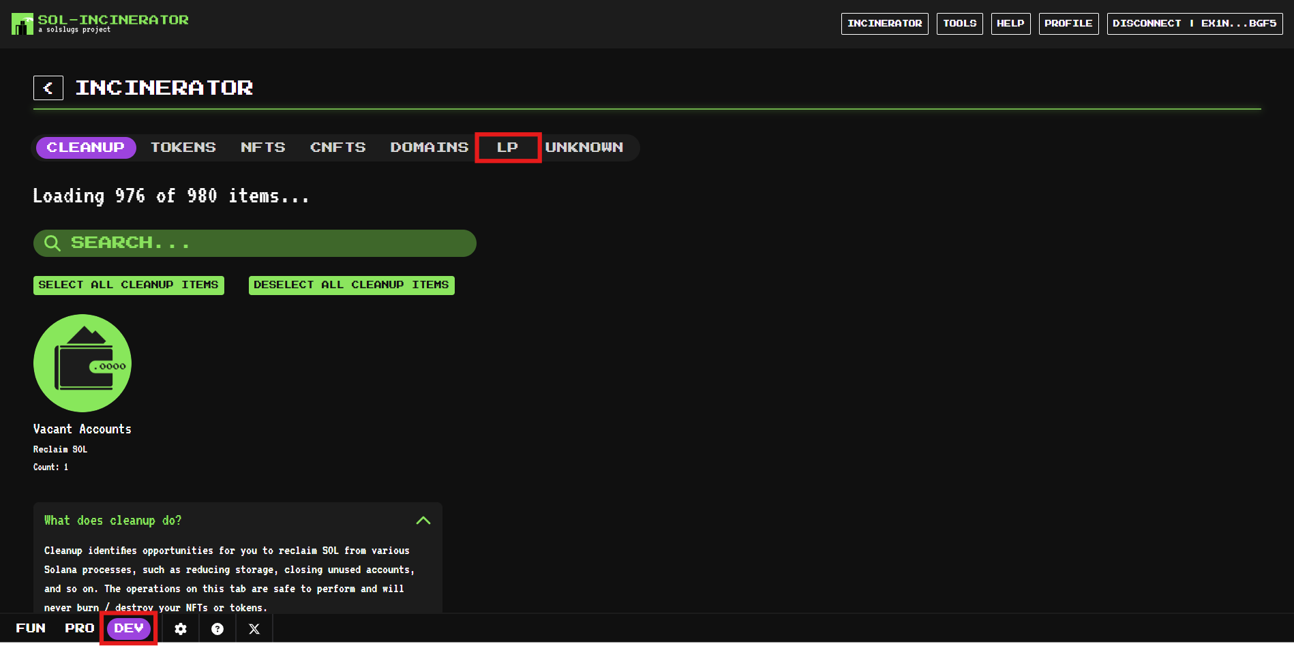1294x646 pixels.
Task: Open settings via the gear icon
Action: 181,629
